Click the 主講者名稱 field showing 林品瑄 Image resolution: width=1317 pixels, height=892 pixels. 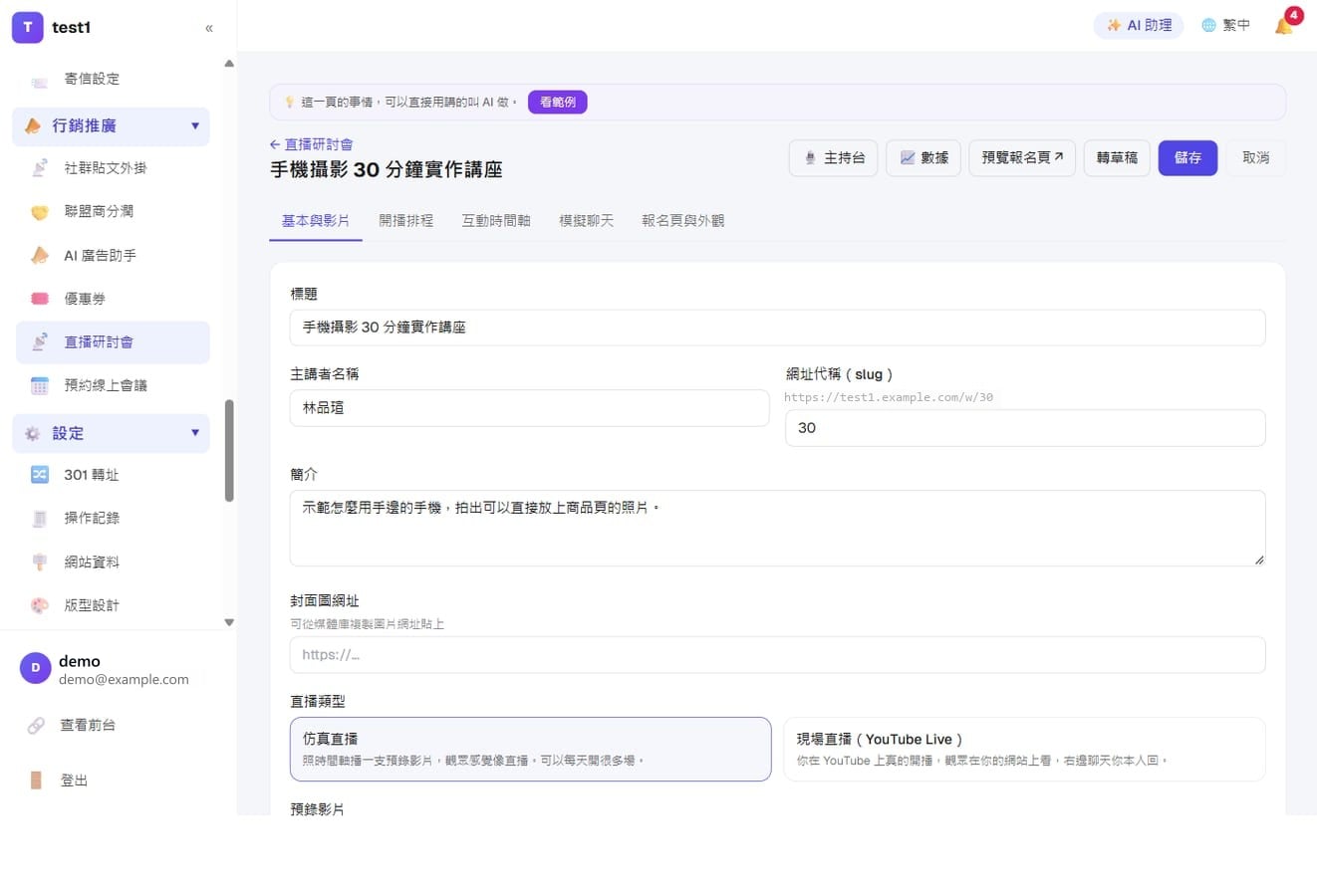pos(529,408)
